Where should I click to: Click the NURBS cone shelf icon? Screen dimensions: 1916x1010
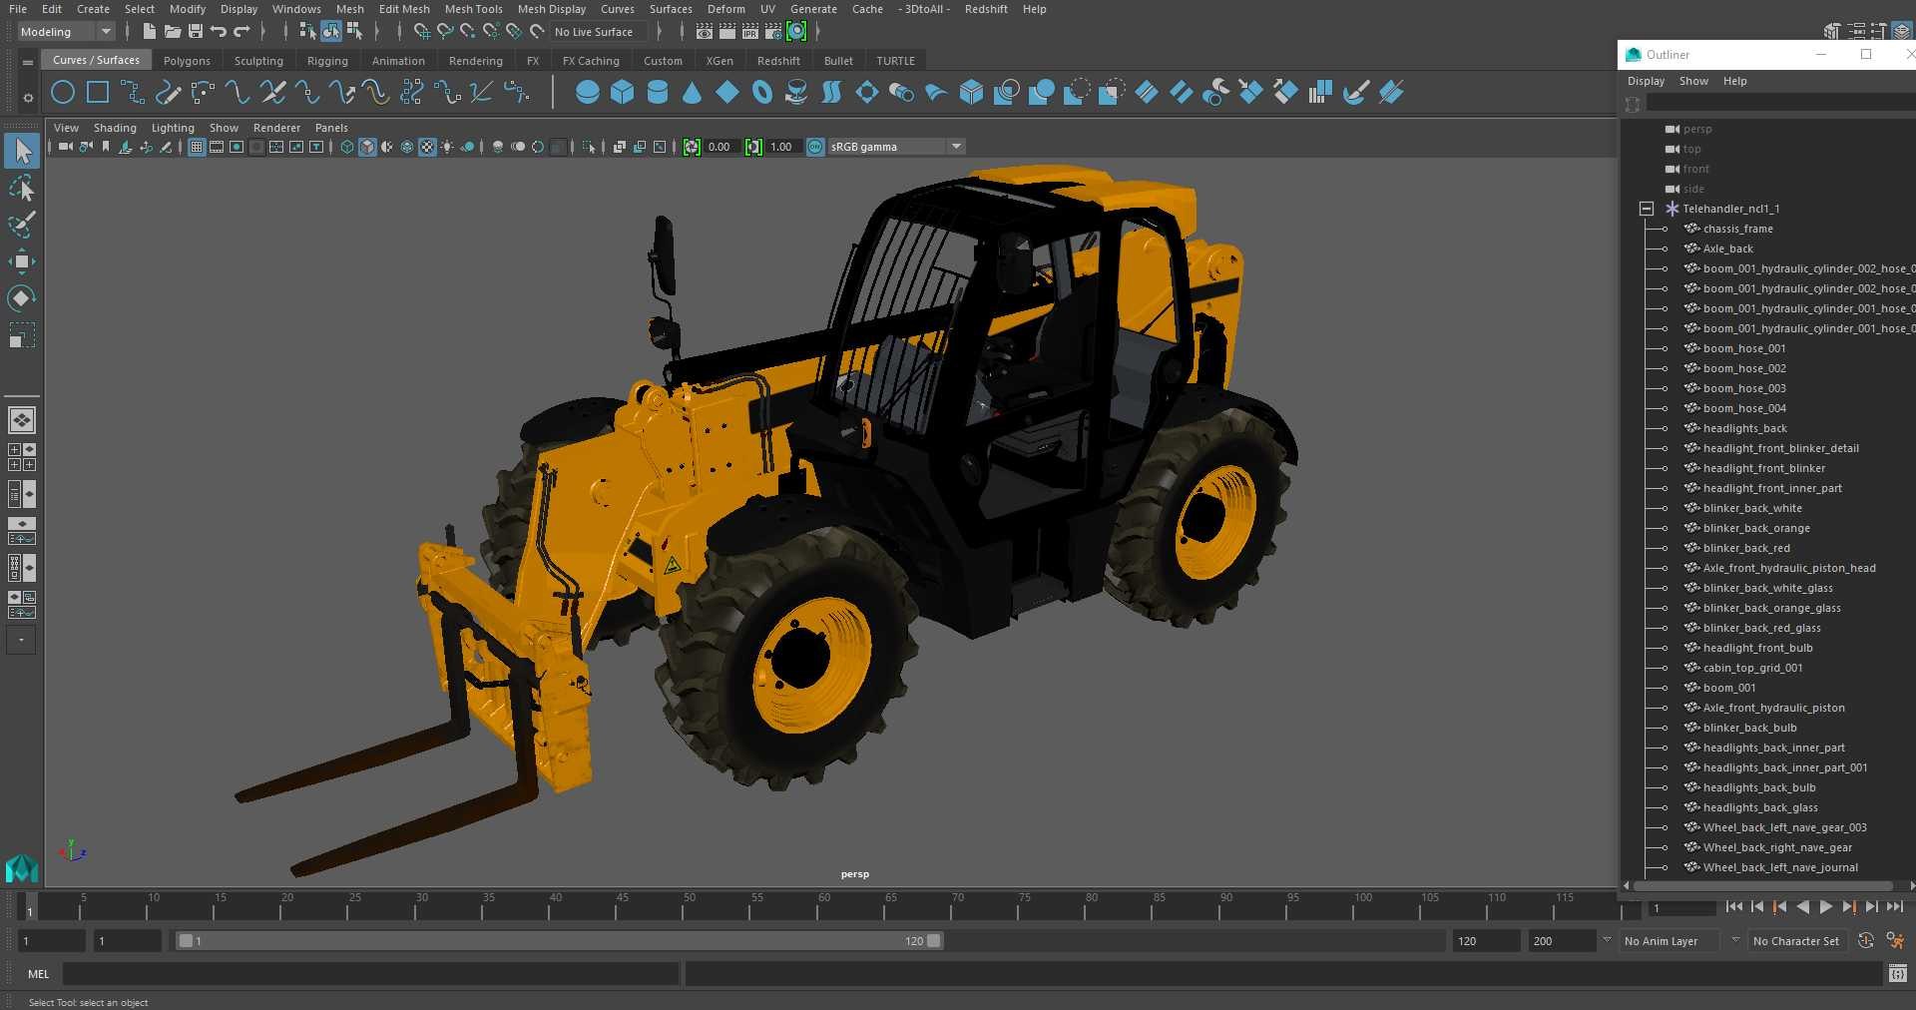coord(693,93)
